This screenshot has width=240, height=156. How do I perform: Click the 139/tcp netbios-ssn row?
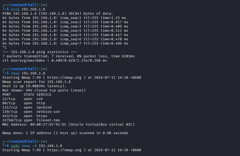(31, 112)
